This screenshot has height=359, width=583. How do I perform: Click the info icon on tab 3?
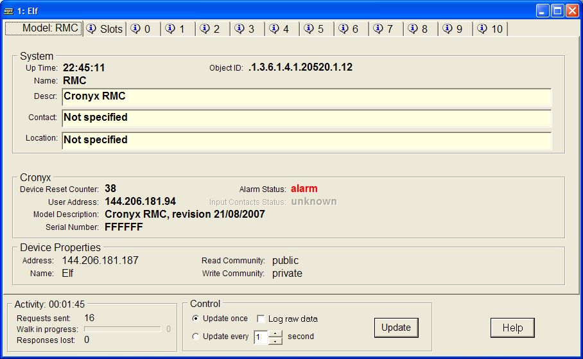click(x=240, y=29)
